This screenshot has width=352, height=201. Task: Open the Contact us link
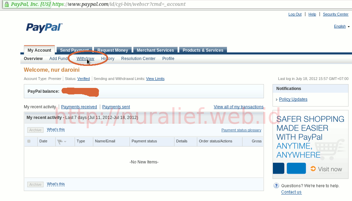tap(292, 192)
